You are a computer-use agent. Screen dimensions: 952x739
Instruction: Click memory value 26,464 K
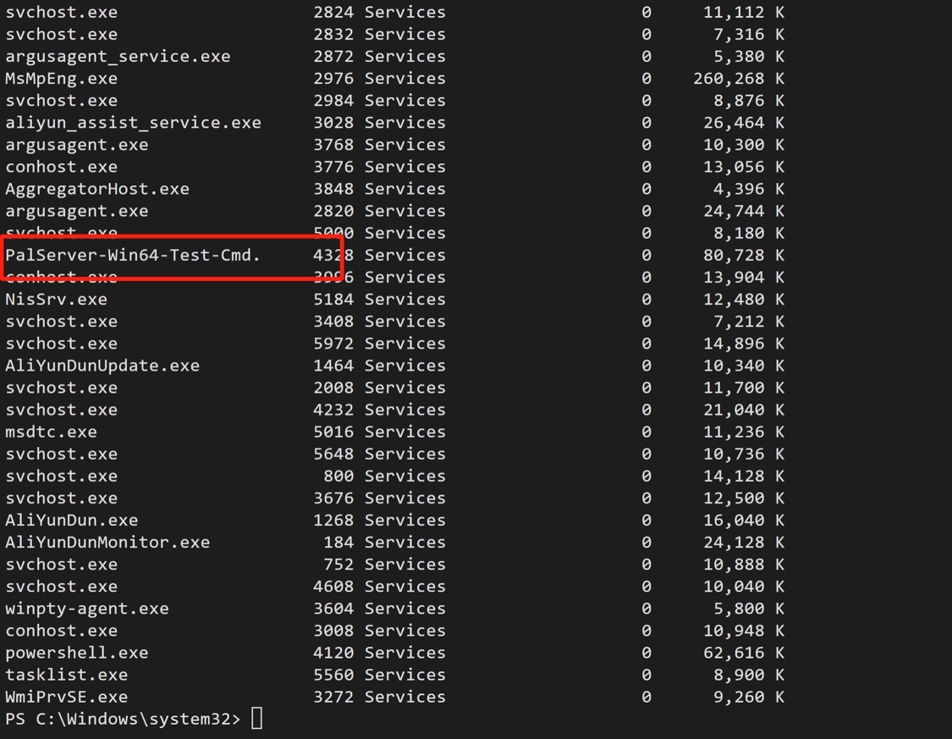(x=744, y=123)
